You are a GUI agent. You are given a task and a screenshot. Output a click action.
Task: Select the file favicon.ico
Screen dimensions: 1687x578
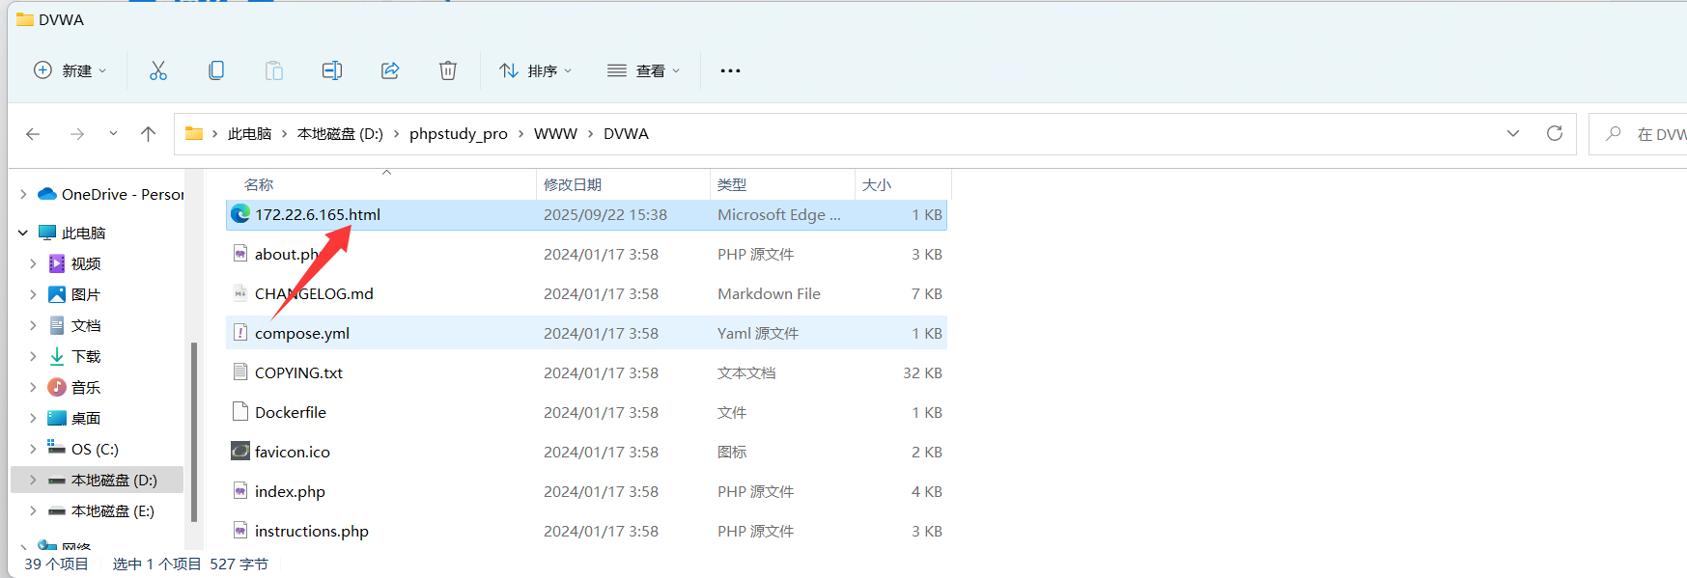(x=586, y=452)
